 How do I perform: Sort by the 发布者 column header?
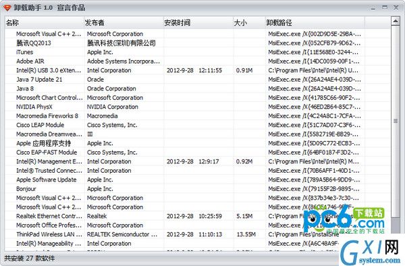pyautogui.click(x=124, y=23)
